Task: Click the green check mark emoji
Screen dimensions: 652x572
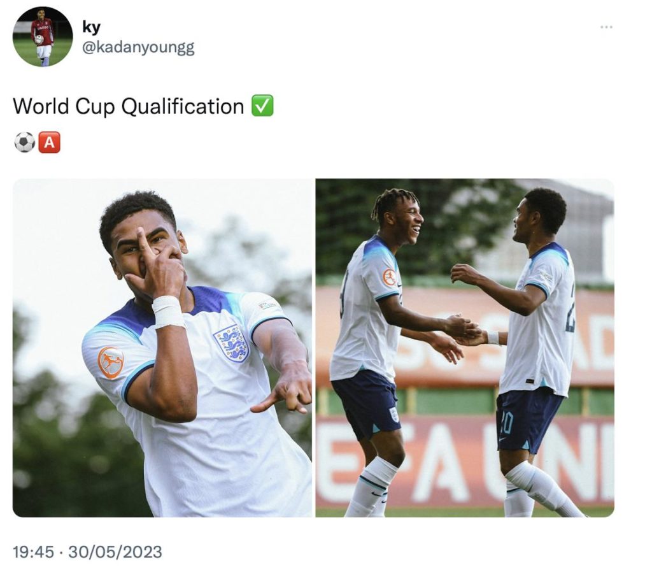Action: 262,105
